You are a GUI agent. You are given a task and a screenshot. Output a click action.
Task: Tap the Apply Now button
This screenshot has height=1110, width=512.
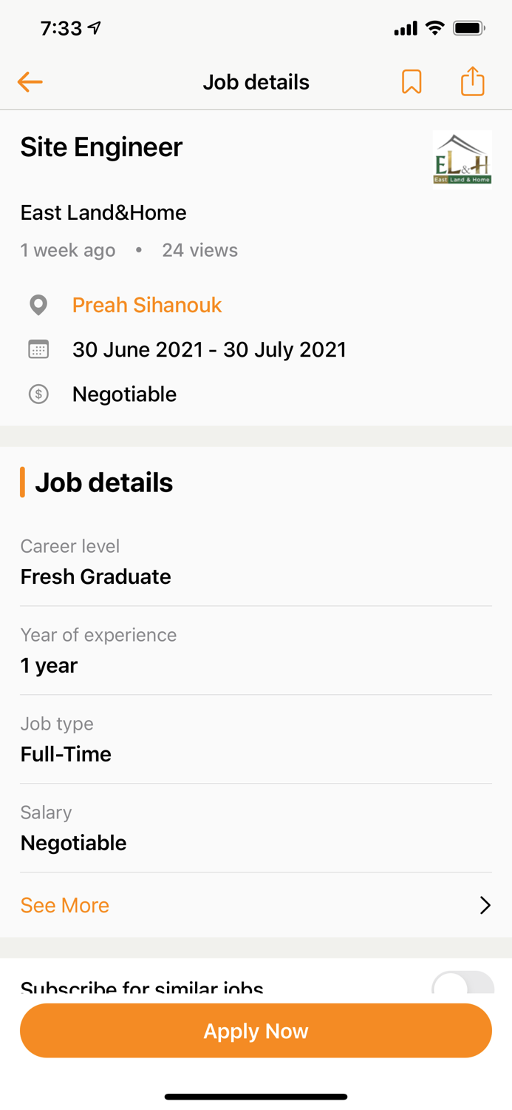[256, 1030]
